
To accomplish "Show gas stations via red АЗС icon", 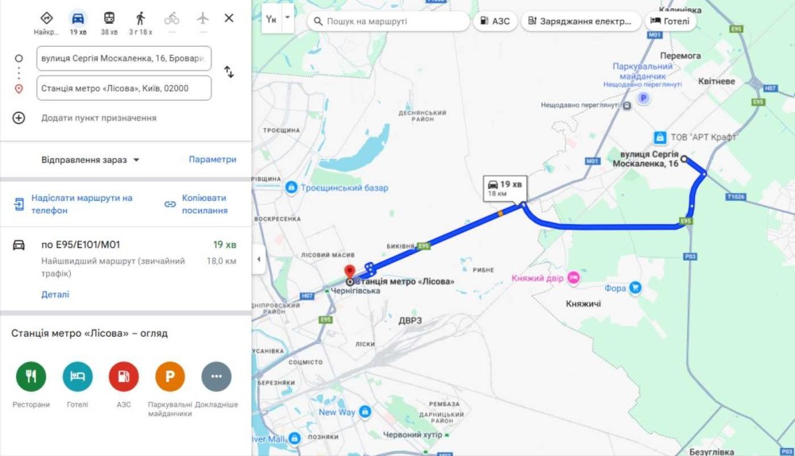I will [x=124, y=377].
